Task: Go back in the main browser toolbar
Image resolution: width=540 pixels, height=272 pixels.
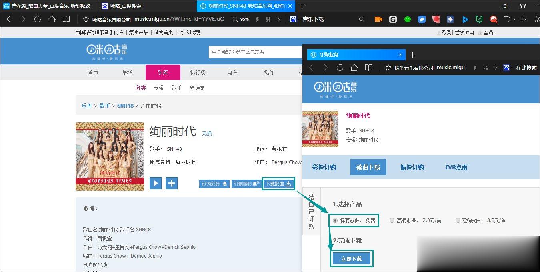Action: tap(9, 19)
